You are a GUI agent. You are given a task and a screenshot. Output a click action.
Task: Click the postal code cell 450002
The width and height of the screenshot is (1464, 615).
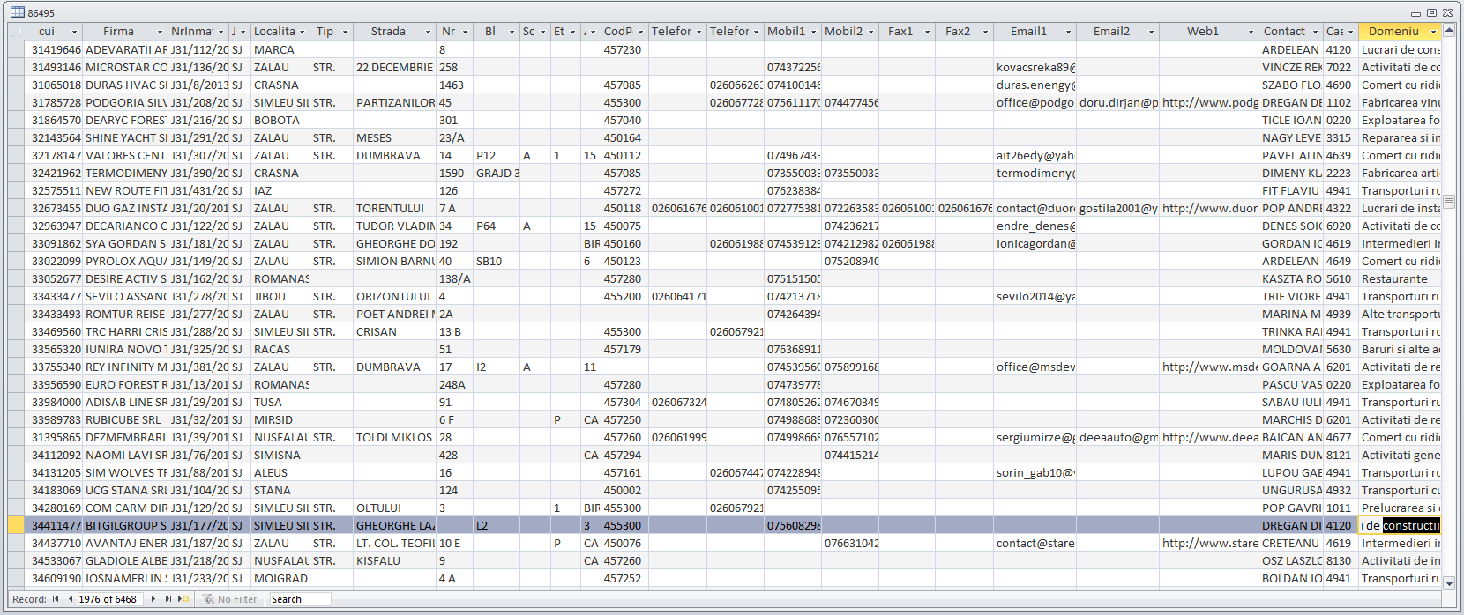(624, 491)
